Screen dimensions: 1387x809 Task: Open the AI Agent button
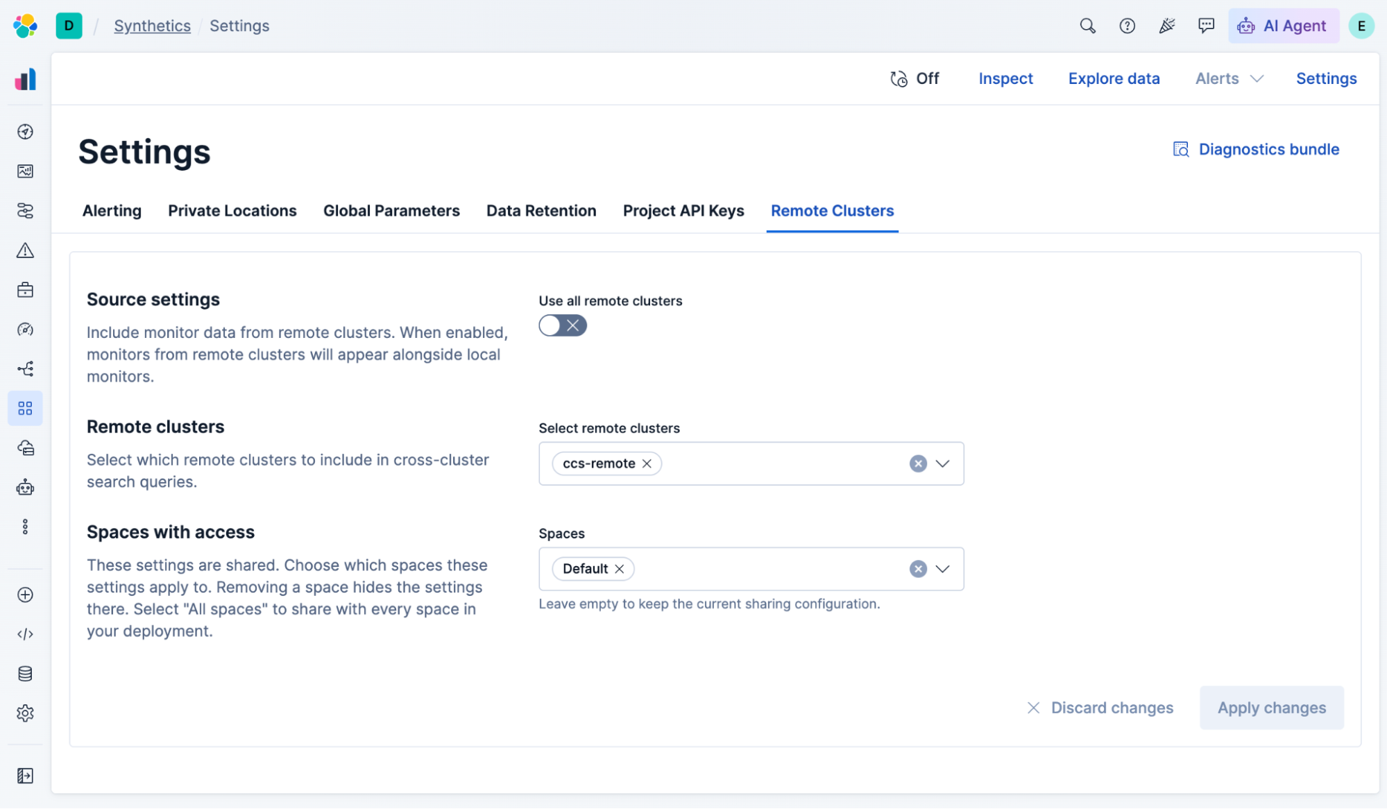pos(1283,26)
